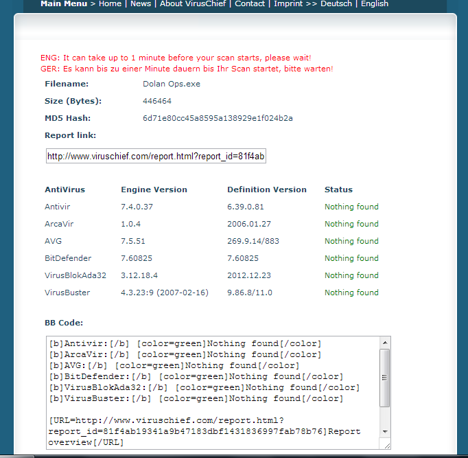Screen dimensions: 468x458
Task: Click the BB Code textarea resize grip
Action: pos(387,446)
